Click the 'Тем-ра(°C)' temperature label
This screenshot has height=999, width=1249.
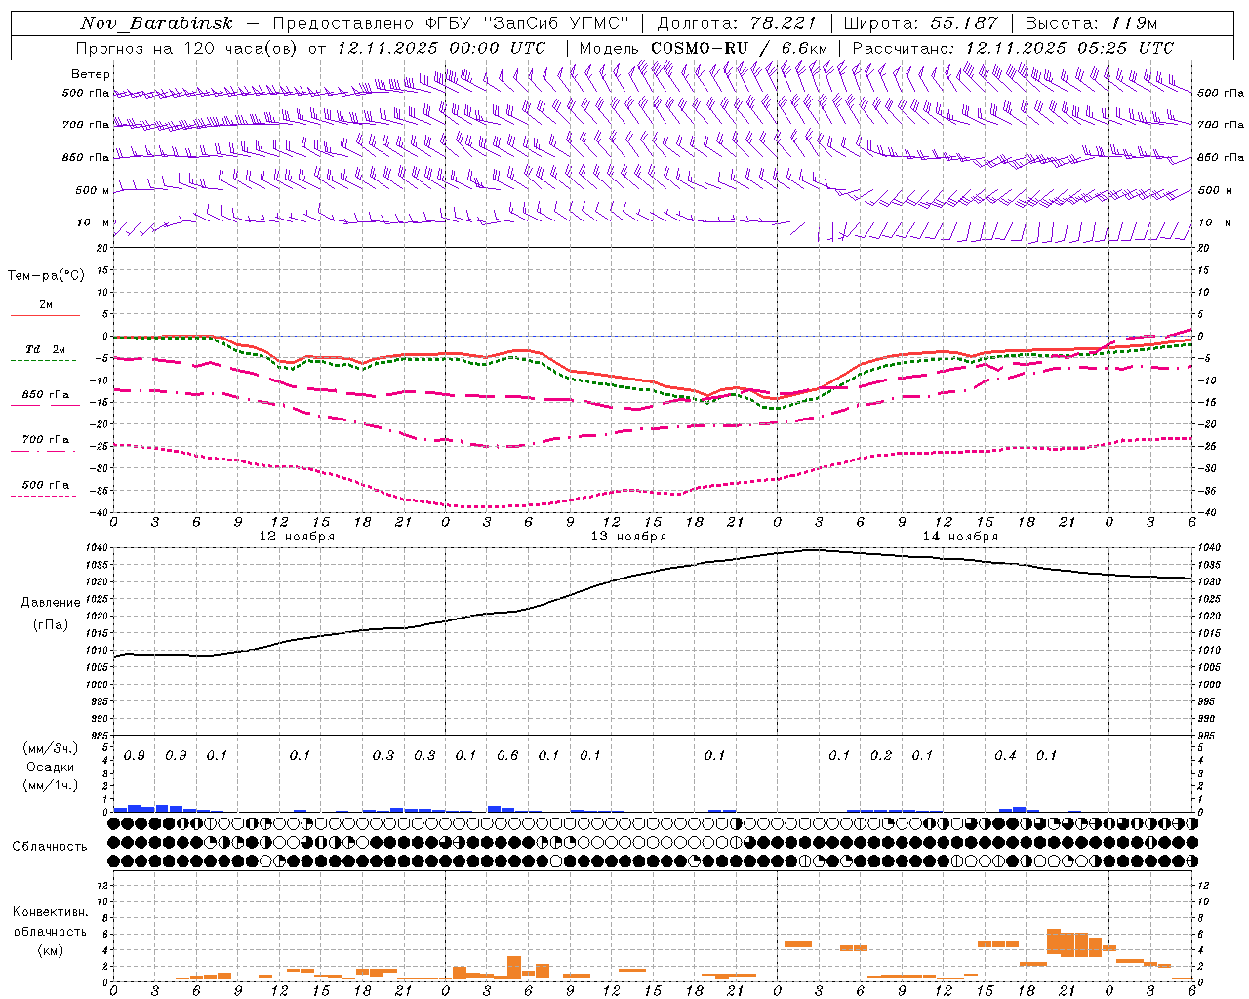coord(46,276)
